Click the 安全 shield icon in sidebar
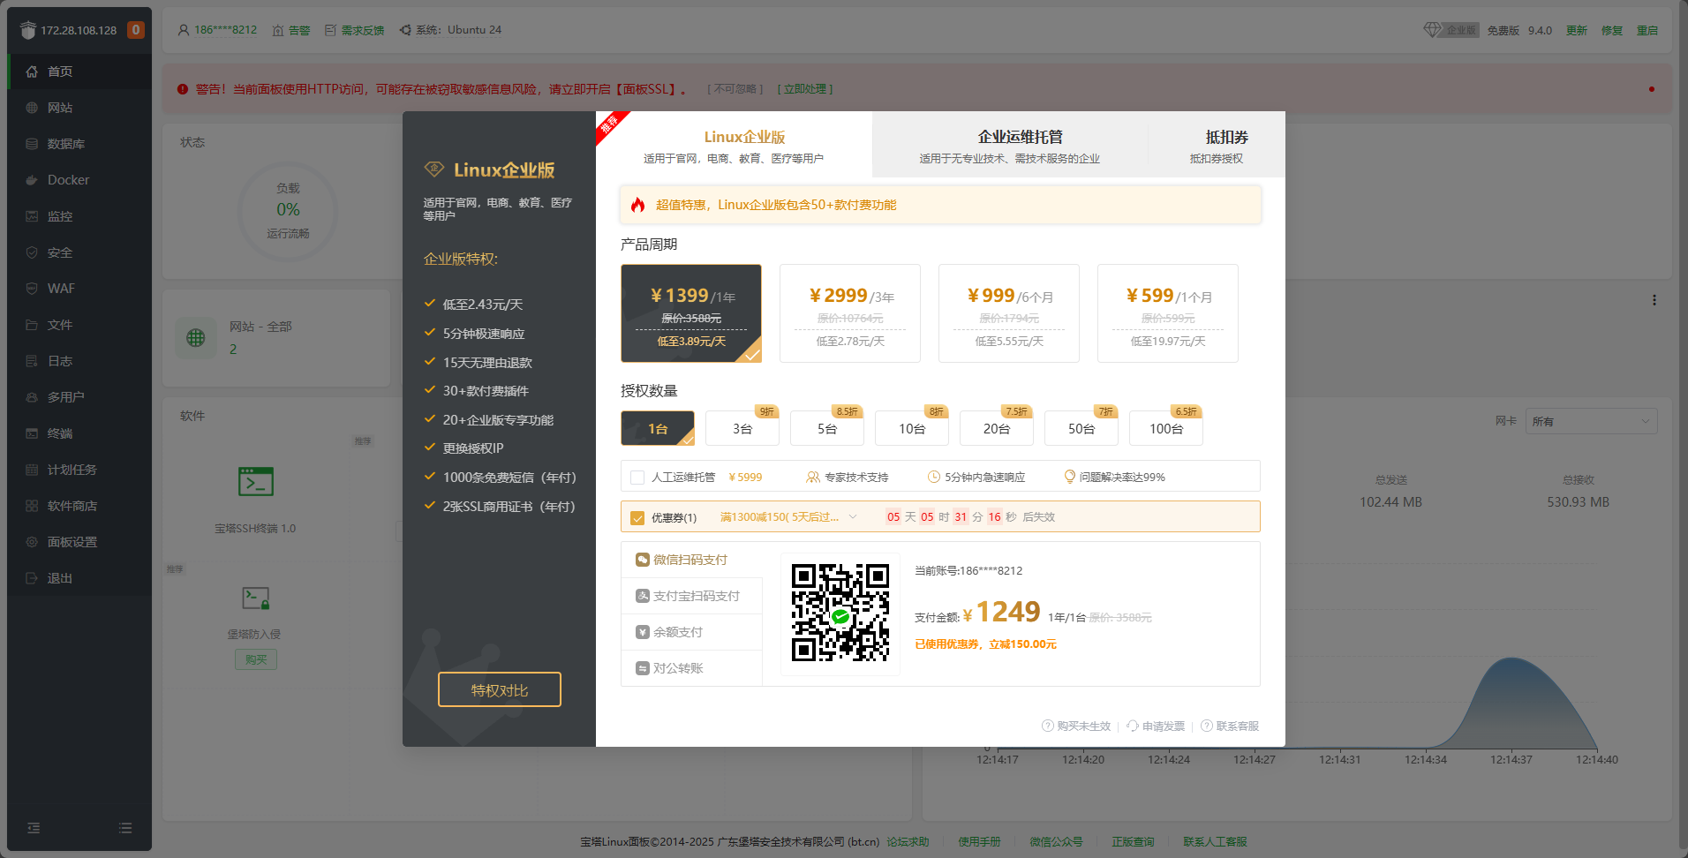 32,252
